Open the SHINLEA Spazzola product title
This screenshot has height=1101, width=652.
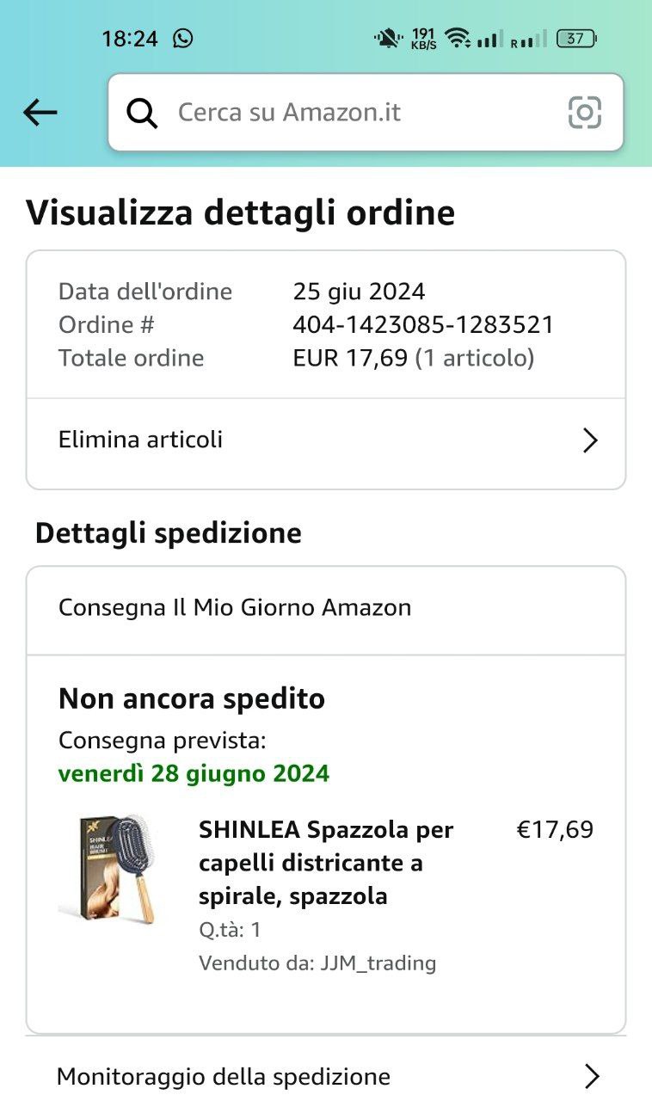[x=326, y=863]
